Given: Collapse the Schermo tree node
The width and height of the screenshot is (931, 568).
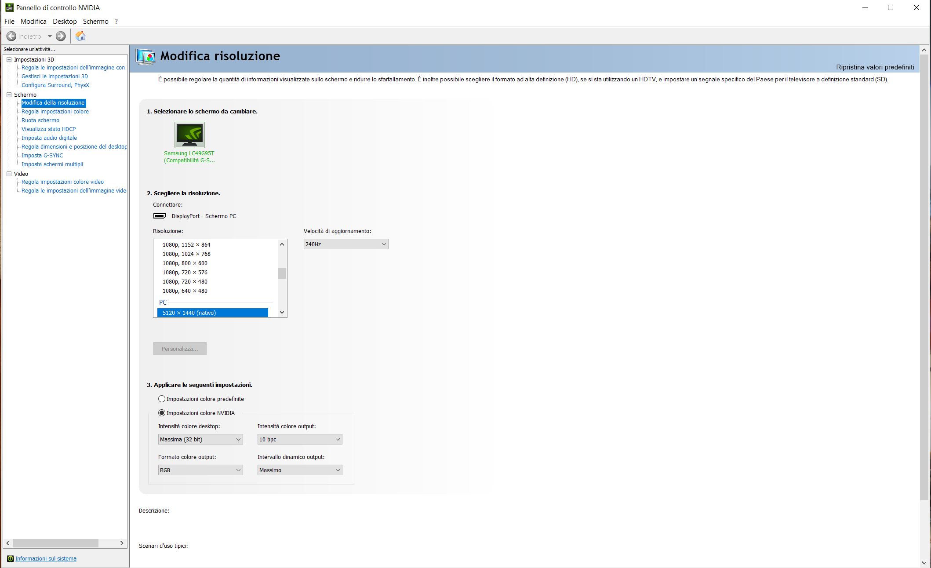Looking at the screenshot, I should point(9,95).
